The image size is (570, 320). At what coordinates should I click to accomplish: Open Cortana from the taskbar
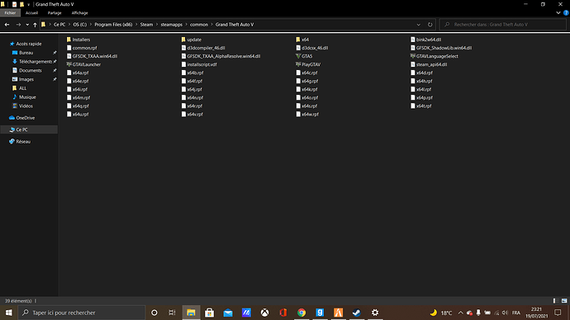click(x=154, y=313)
